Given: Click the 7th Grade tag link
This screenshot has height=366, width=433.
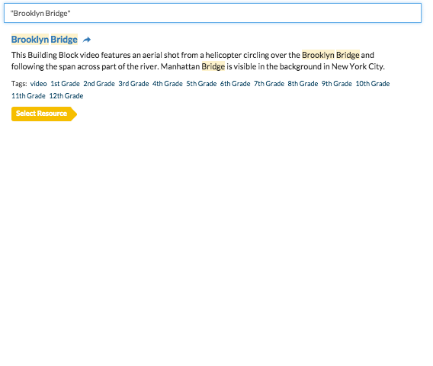Looking at the screenshot, I should [x=269, y=84].
